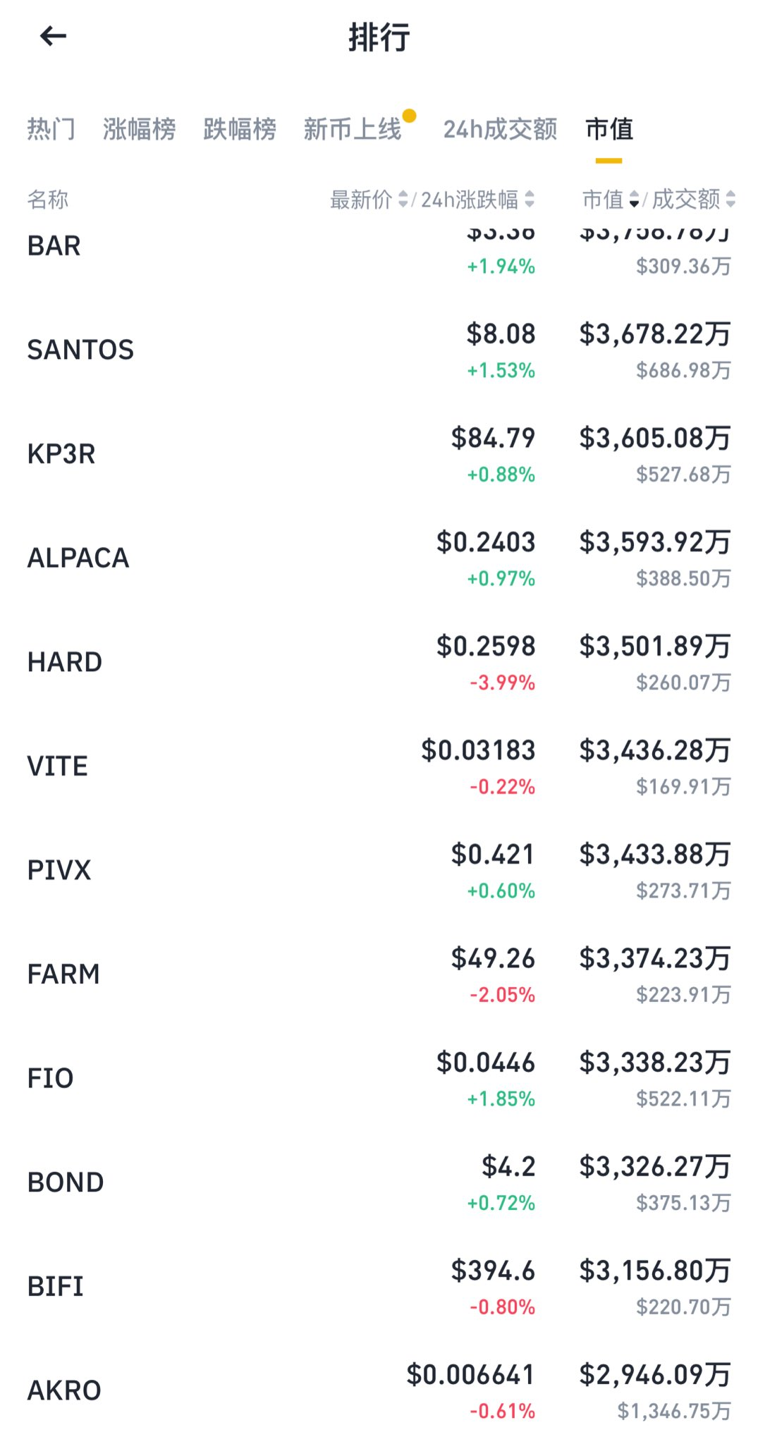Click the 名称 column header
Viewport: 758px width, 1444px height.
pos(48,200)
